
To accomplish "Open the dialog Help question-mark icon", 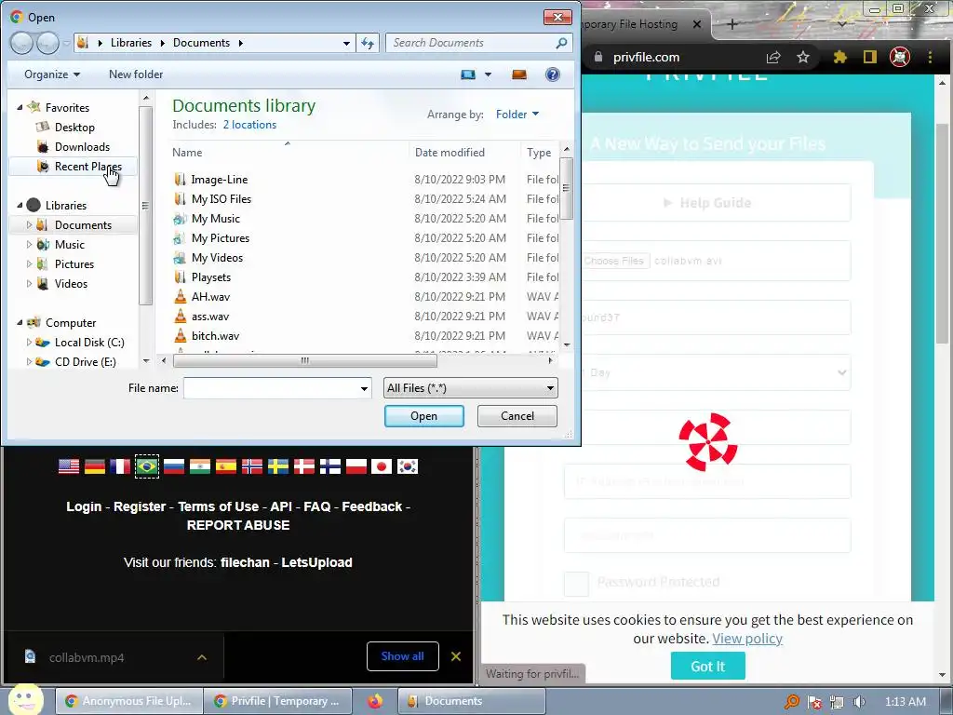I will click(553, 74).
